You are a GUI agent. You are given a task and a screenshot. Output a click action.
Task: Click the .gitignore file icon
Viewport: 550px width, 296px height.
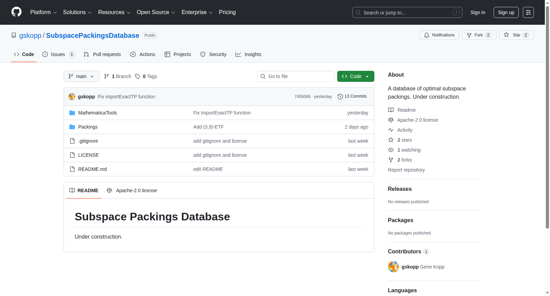coord(72,141)
